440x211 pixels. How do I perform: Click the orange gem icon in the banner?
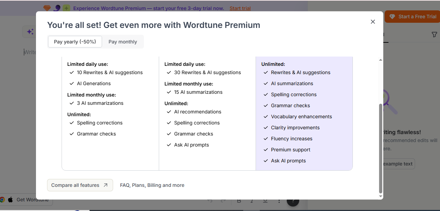(47, 8)
